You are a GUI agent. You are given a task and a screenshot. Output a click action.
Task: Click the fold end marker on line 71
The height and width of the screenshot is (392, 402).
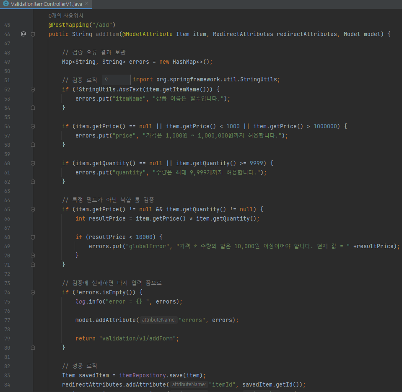pyautogui.click(x=33, y=265)
